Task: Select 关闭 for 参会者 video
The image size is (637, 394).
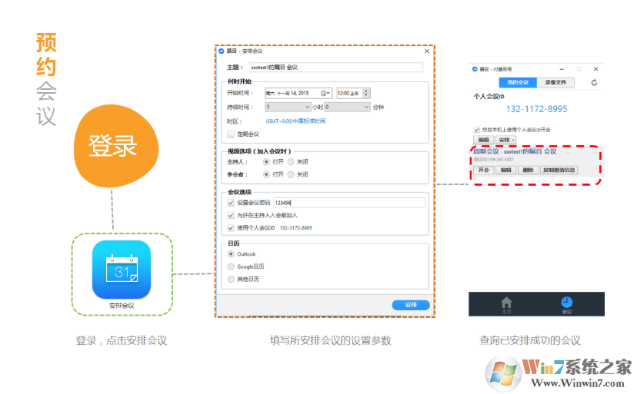Action: coord(291,174)
